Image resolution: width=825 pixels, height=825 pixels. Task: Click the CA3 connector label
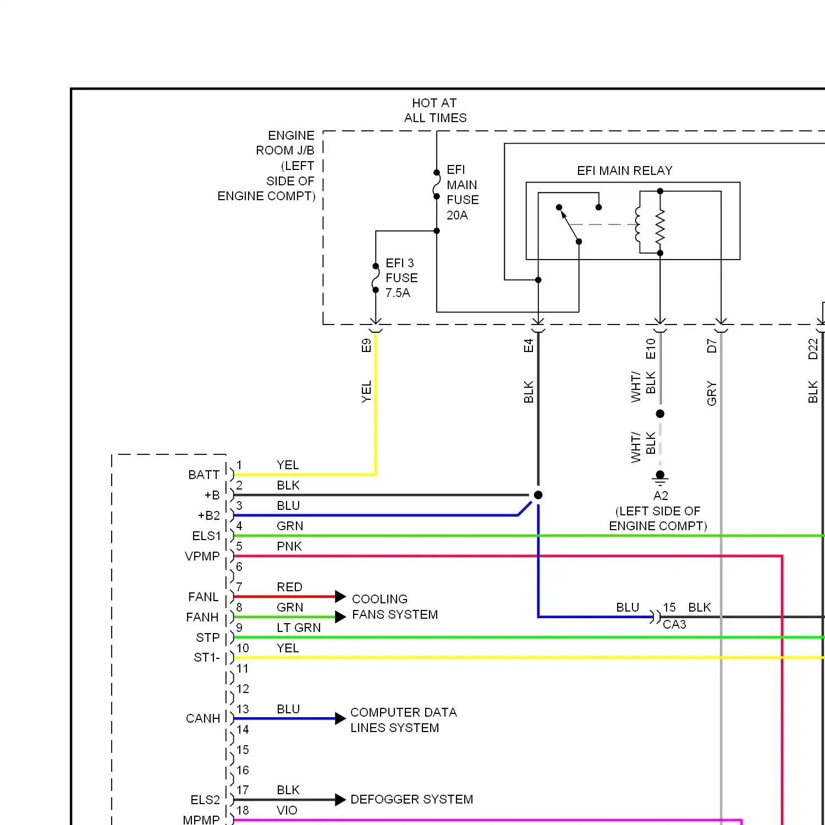[x=674, y=624]
